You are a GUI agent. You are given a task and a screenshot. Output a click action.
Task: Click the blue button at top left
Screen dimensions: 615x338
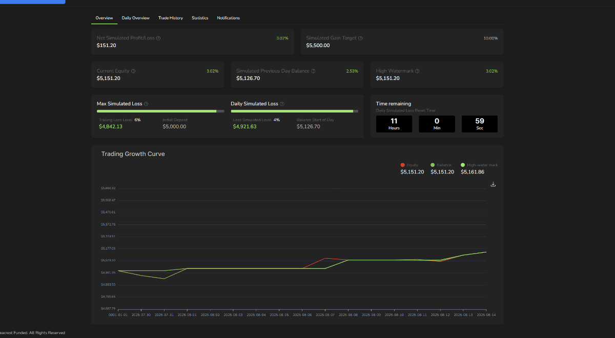tap(32, 2)
